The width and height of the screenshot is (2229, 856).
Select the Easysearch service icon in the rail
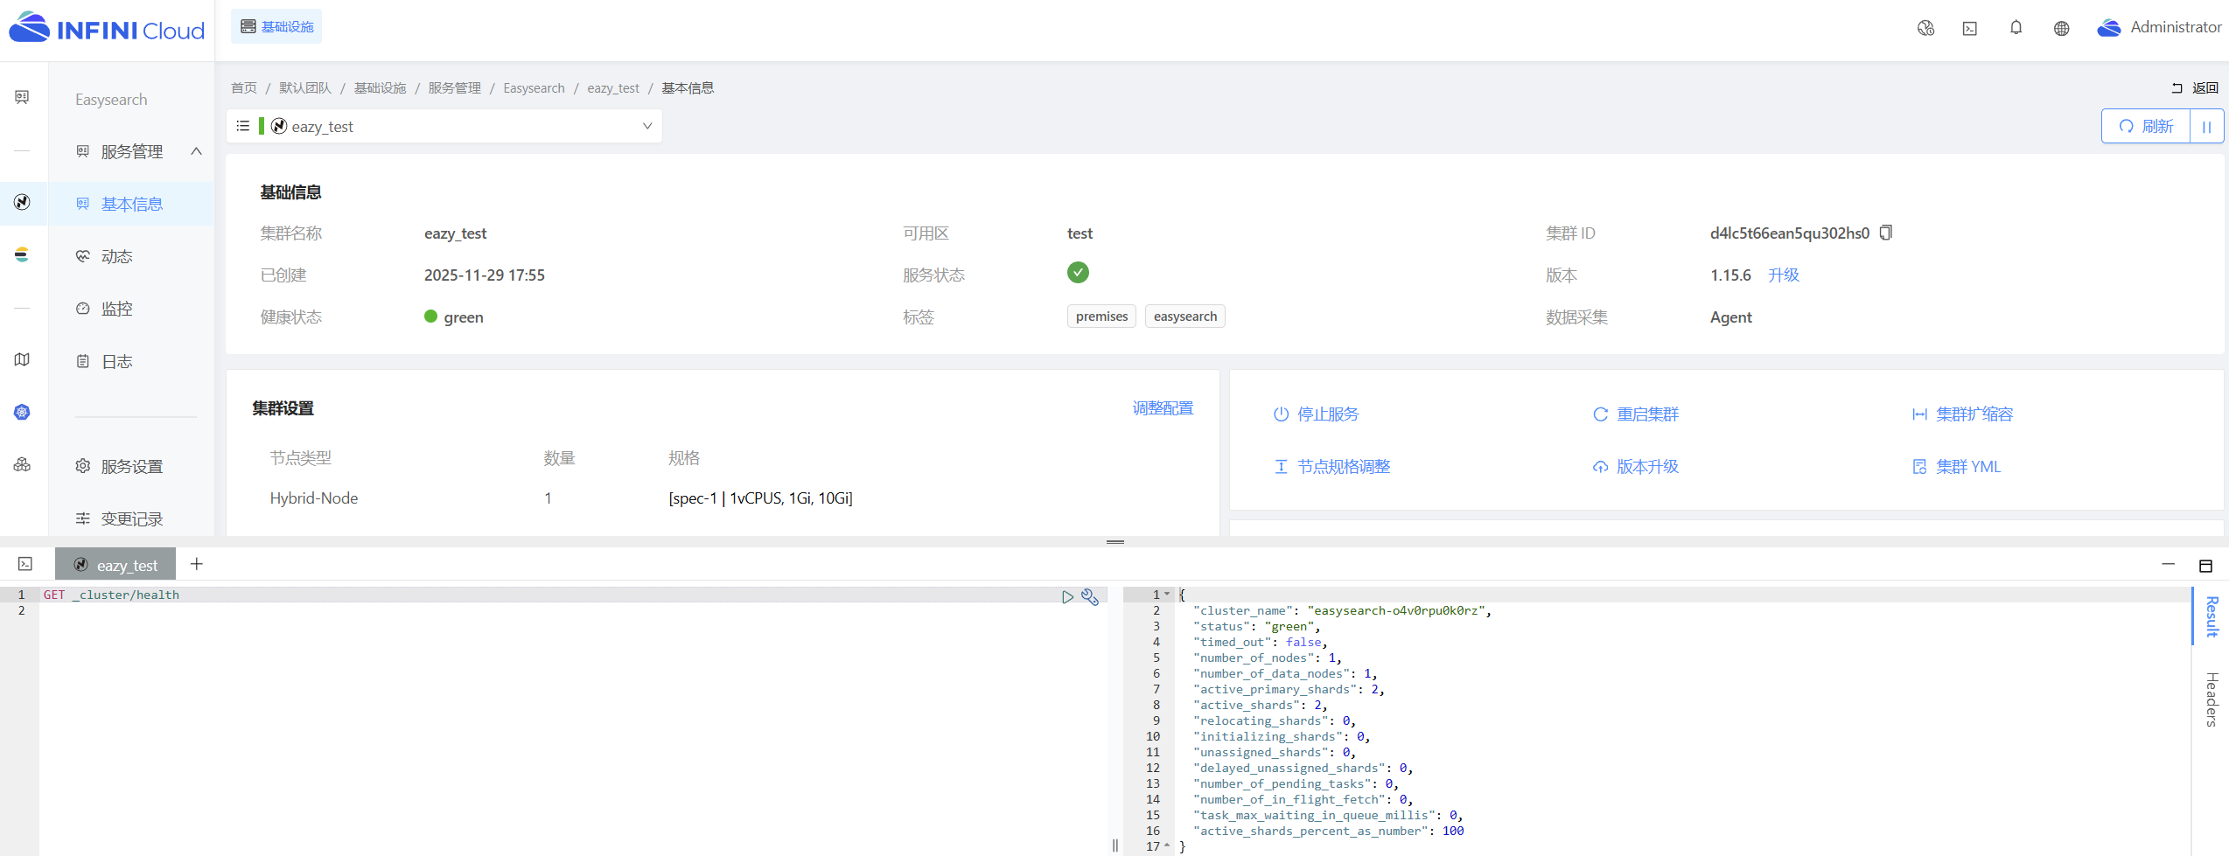click(23, 202)
